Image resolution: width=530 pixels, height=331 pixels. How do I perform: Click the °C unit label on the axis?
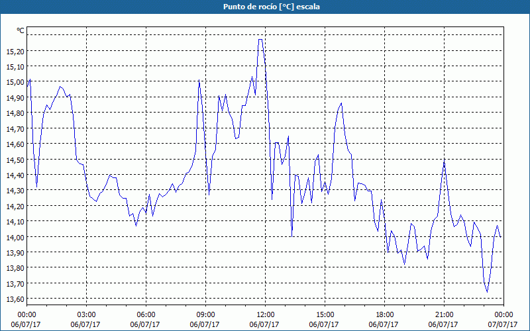coord(21,30)
